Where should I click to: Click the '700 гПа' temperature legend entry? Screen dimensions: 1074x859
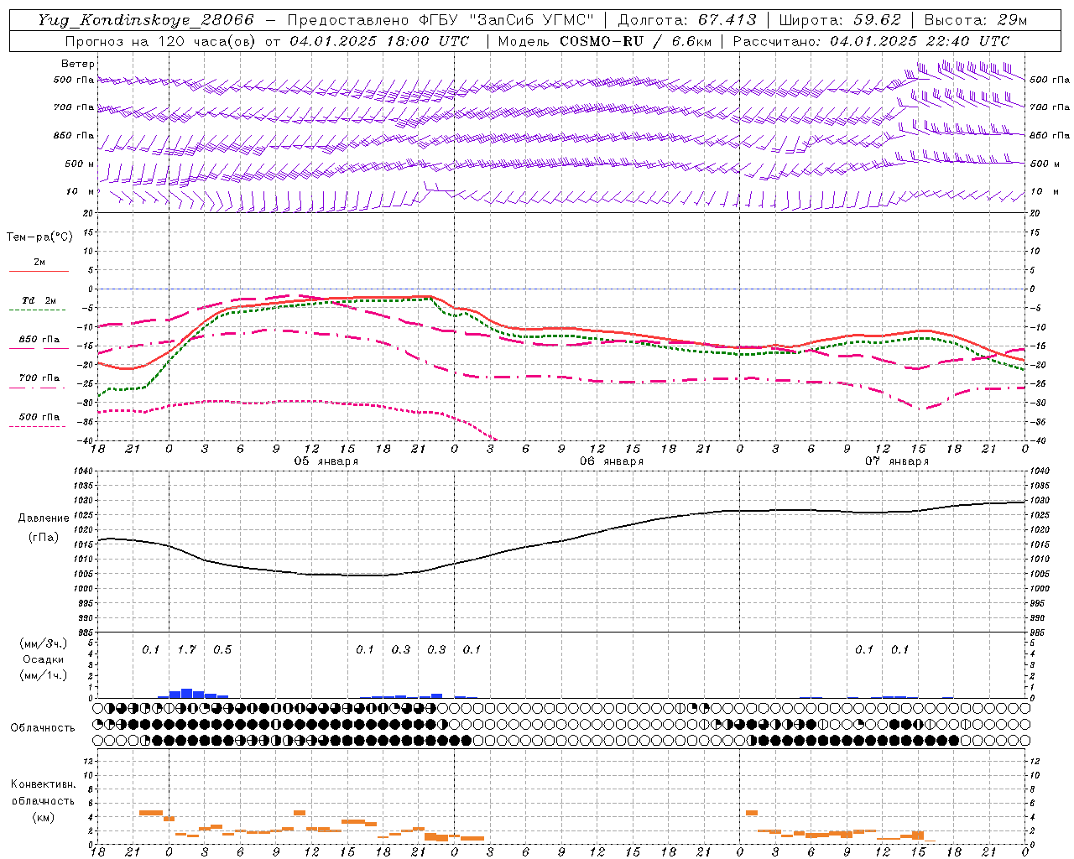click(39, 378)
